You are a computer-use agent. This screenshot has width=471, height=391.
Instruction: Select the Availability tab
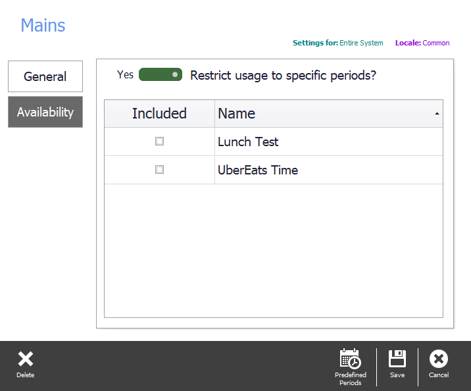pyautogui.click(x=45, y=112)
